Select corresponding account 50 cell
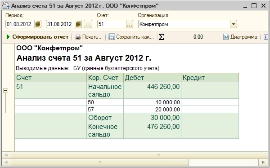Image resolution: width=270 pixels, height=168 pixels. coord(105,102)
